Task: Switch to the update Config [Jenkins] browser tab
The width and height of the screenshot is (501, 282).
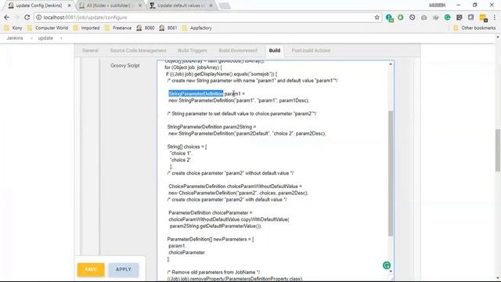Action: pyautogui.click(x=38, y=5)
